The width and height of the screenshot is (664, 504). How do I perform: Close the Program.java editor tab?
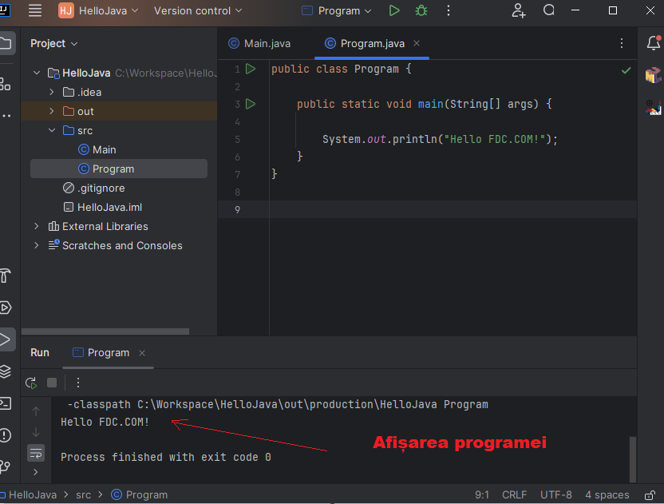click(417, 43)
